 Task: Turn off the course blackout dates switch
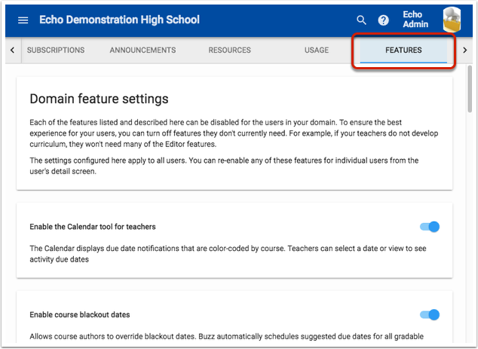(x=429, y=314)
